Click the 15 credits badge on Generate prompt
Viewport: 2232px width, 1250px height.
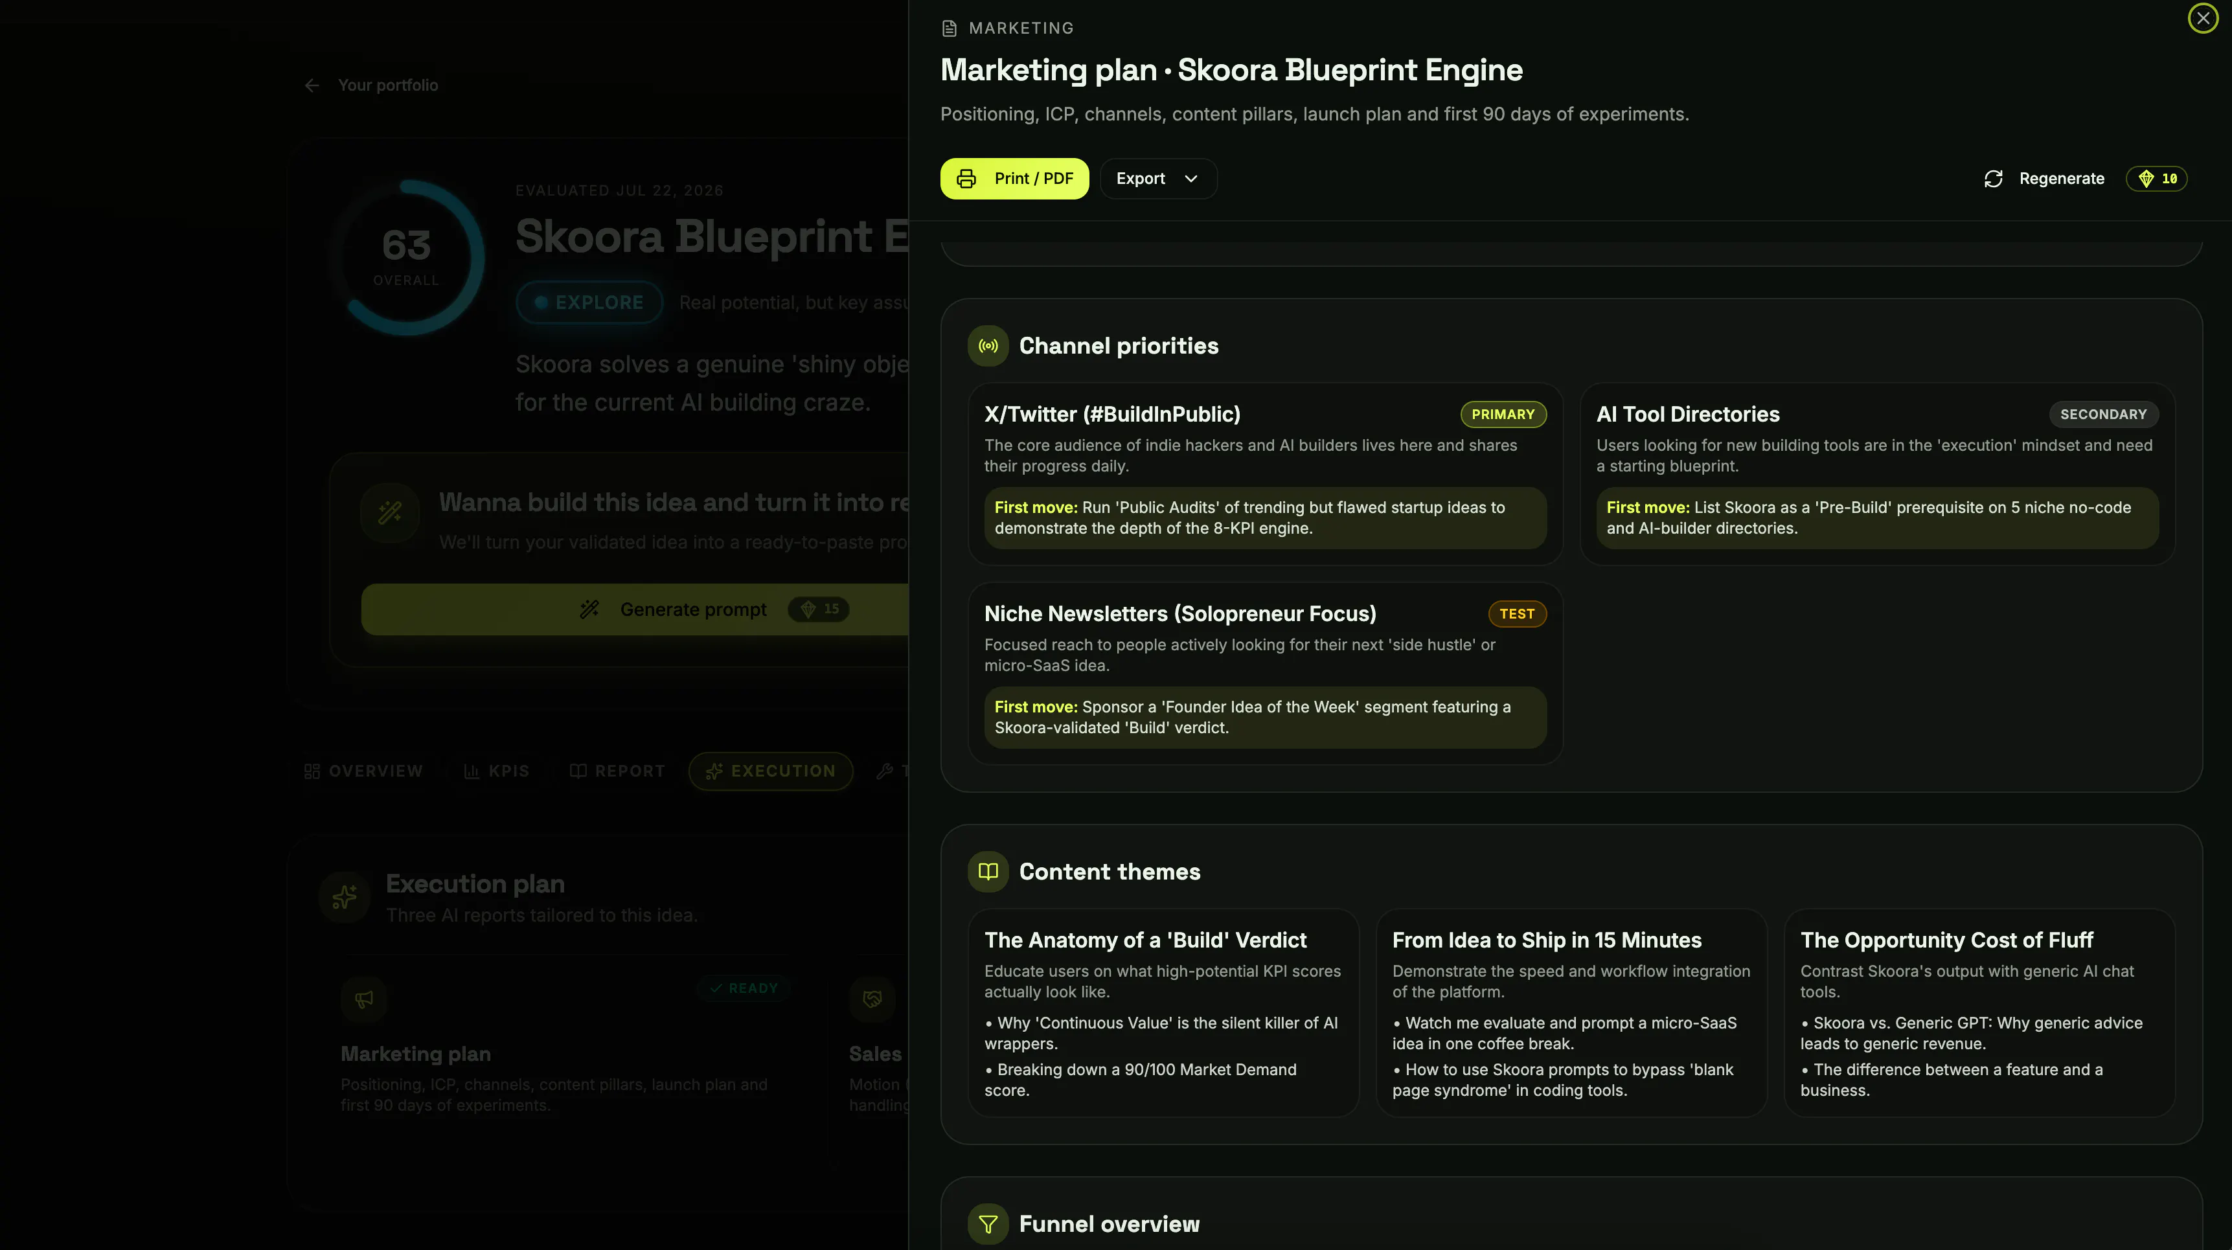pos(819,609)
